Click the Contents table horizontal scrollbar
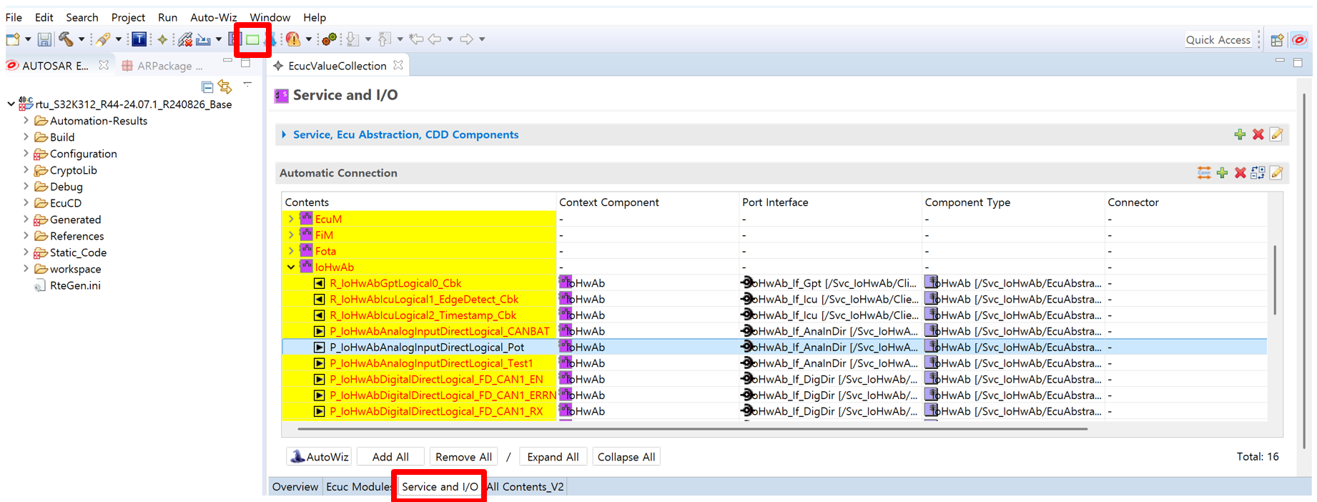The height and width of the screenshot is (502, 1317). coord(692,429)
